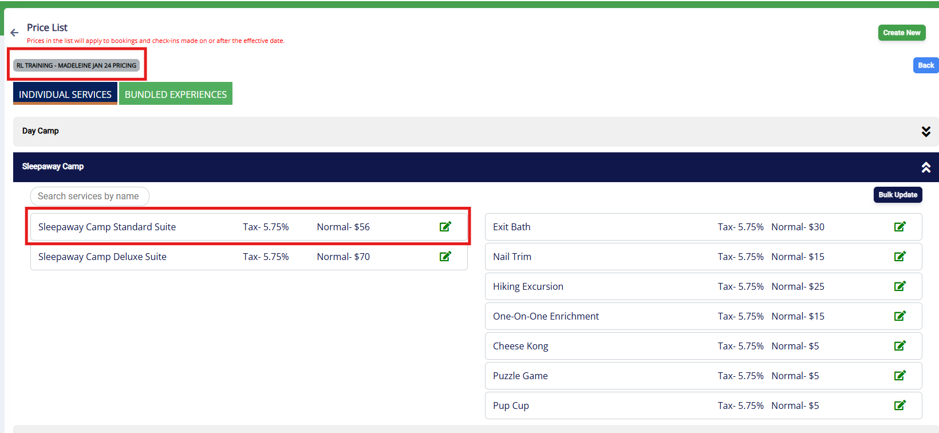The image size is (939, 433).
Task: Click Normal- $56 price value
Action: 344,227
